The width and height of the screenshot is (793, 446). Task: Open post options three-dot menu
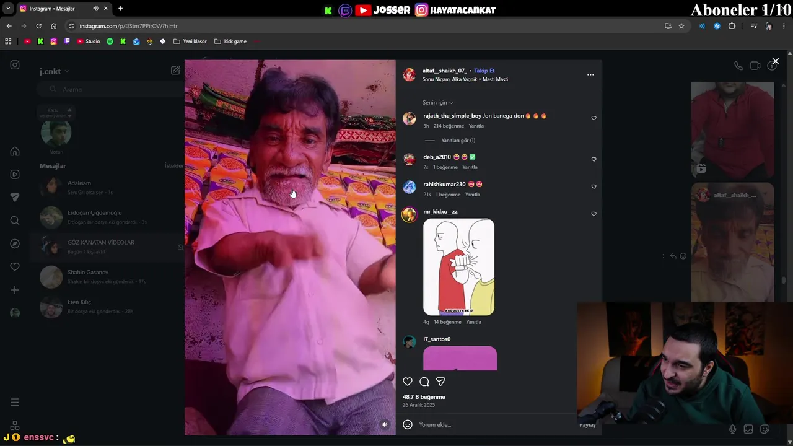(x=590, y=74)
